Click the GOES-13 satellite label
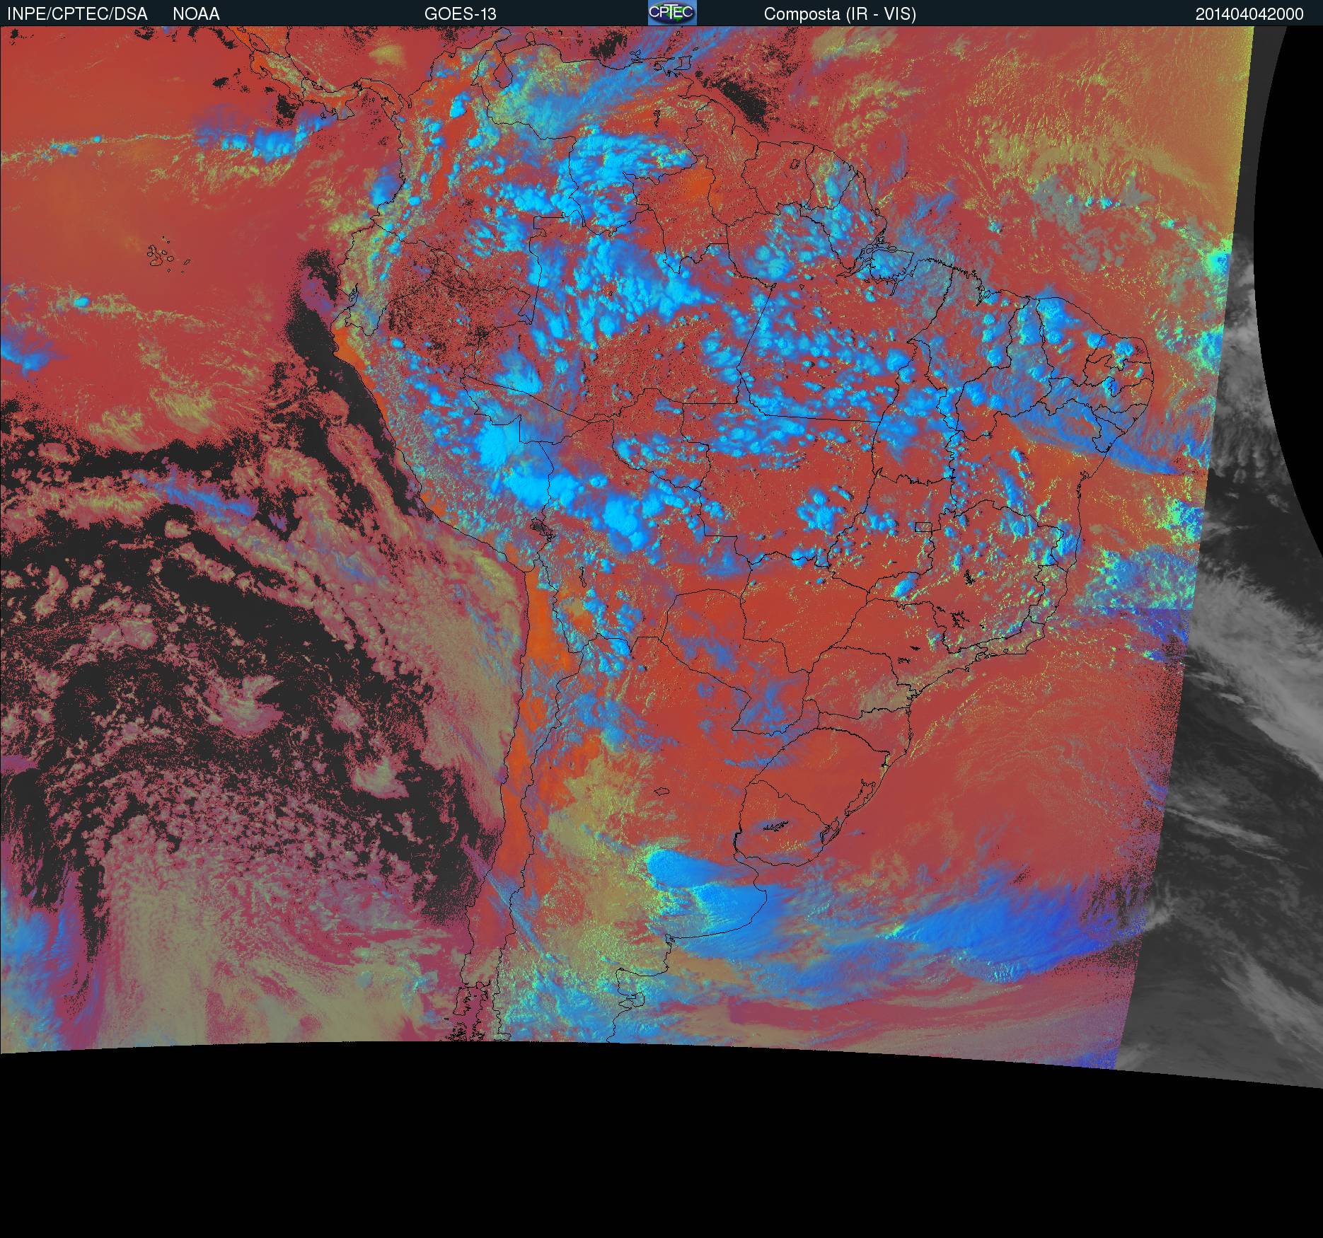 [x=461, y=14]
